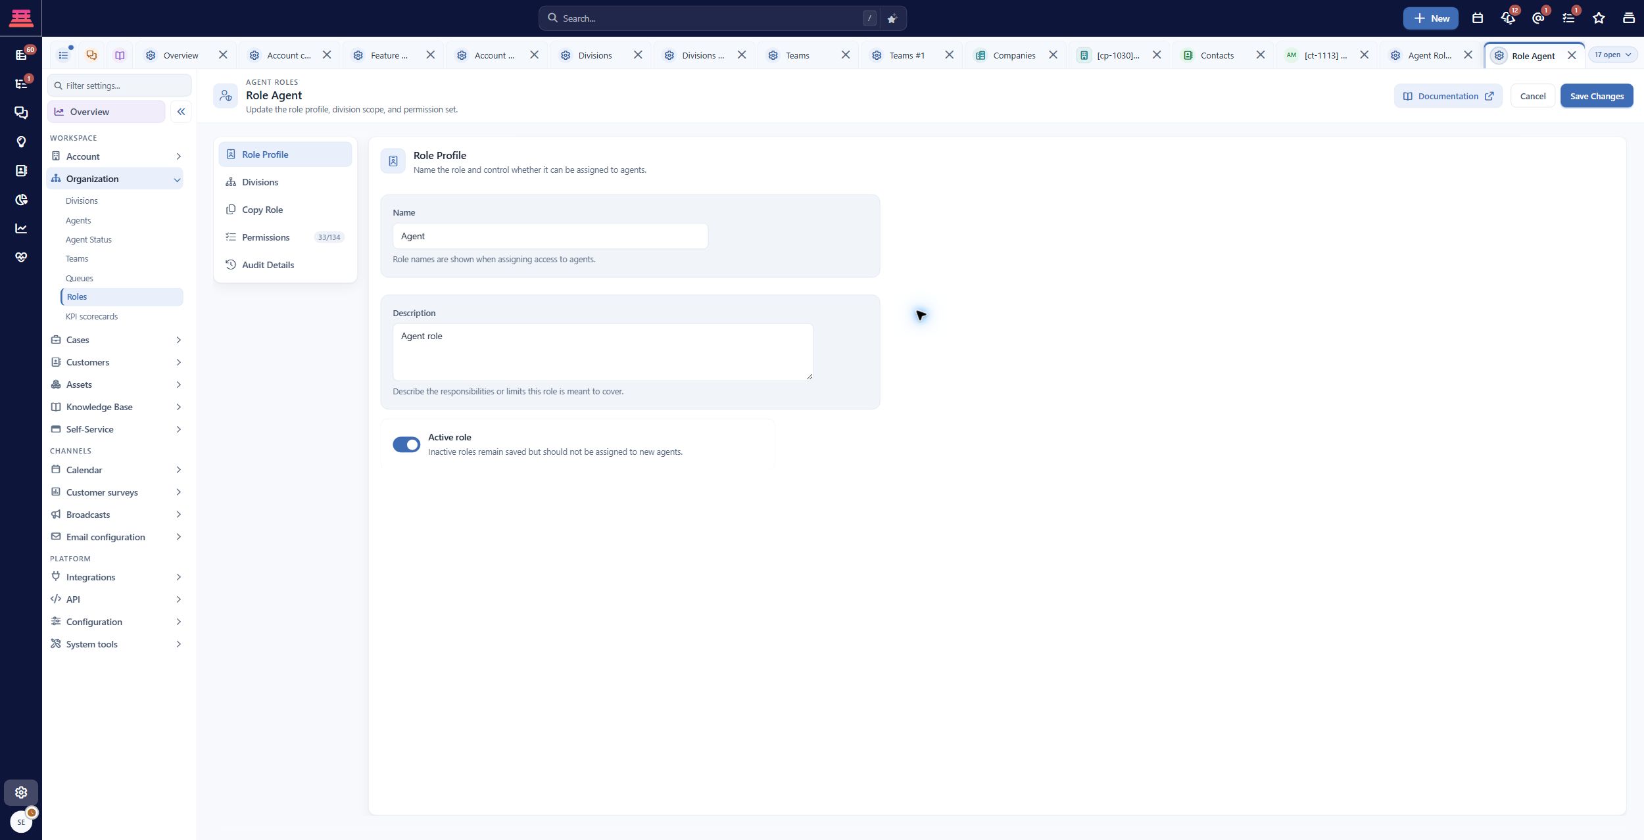
Task: Open the settings gear at the bottom of the left rail
Action: tap(21, 793)
